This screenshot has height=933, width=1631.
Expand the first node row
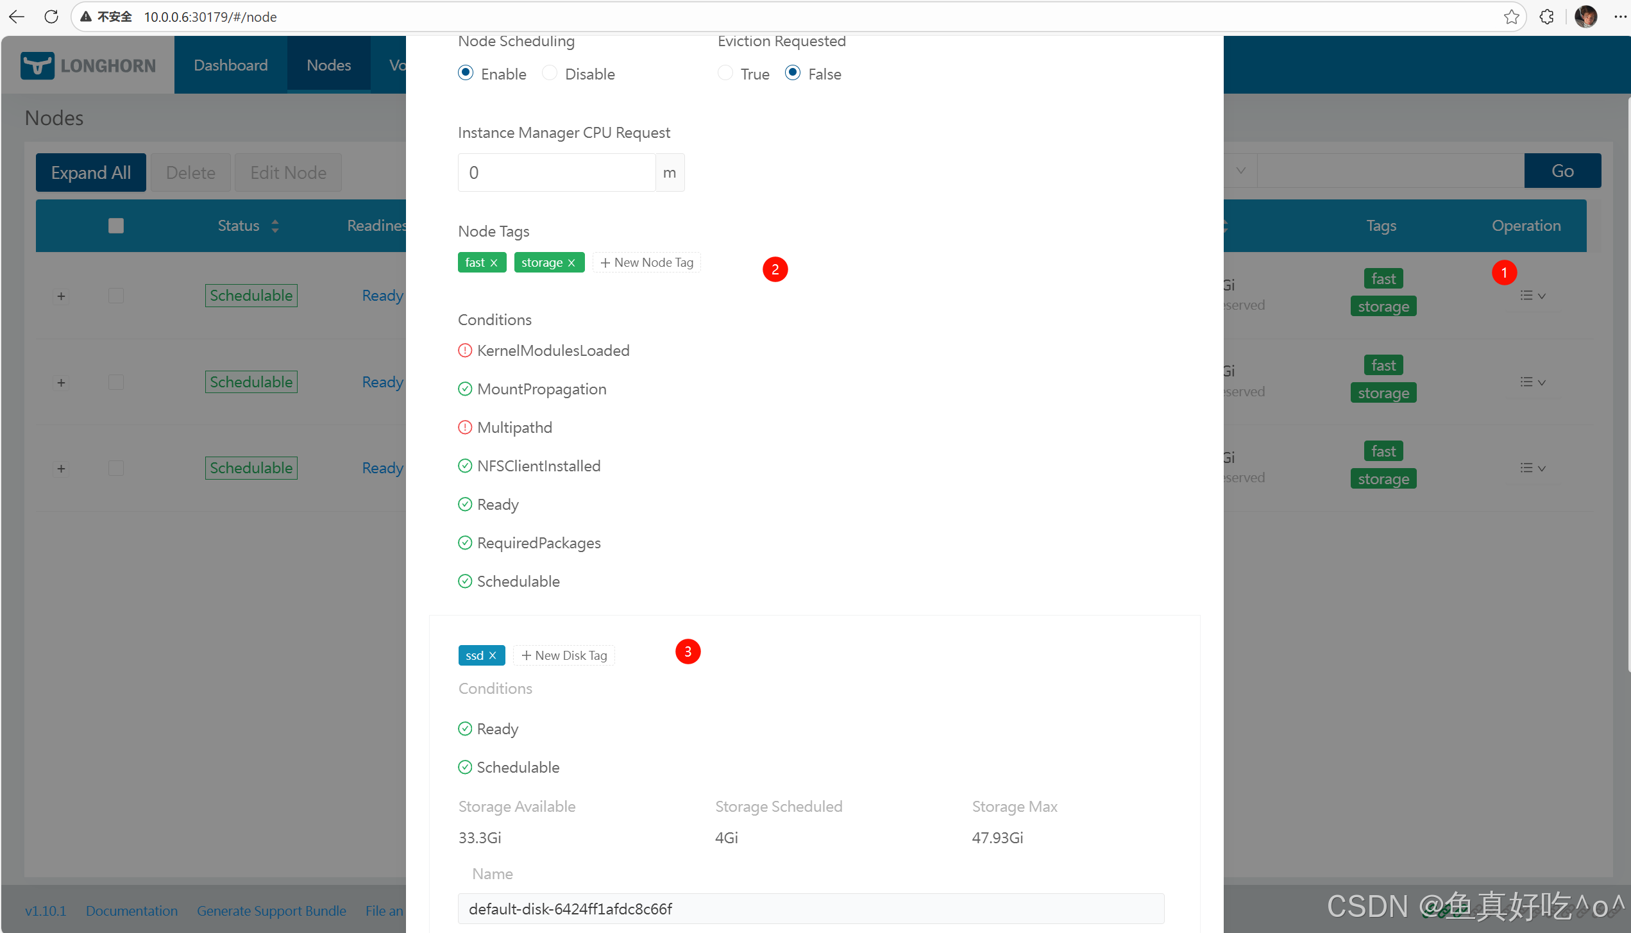[61, 296]
